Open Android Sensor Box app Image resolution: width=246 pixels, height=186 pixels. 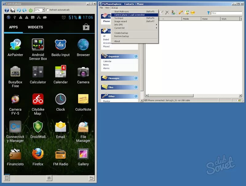38,49
